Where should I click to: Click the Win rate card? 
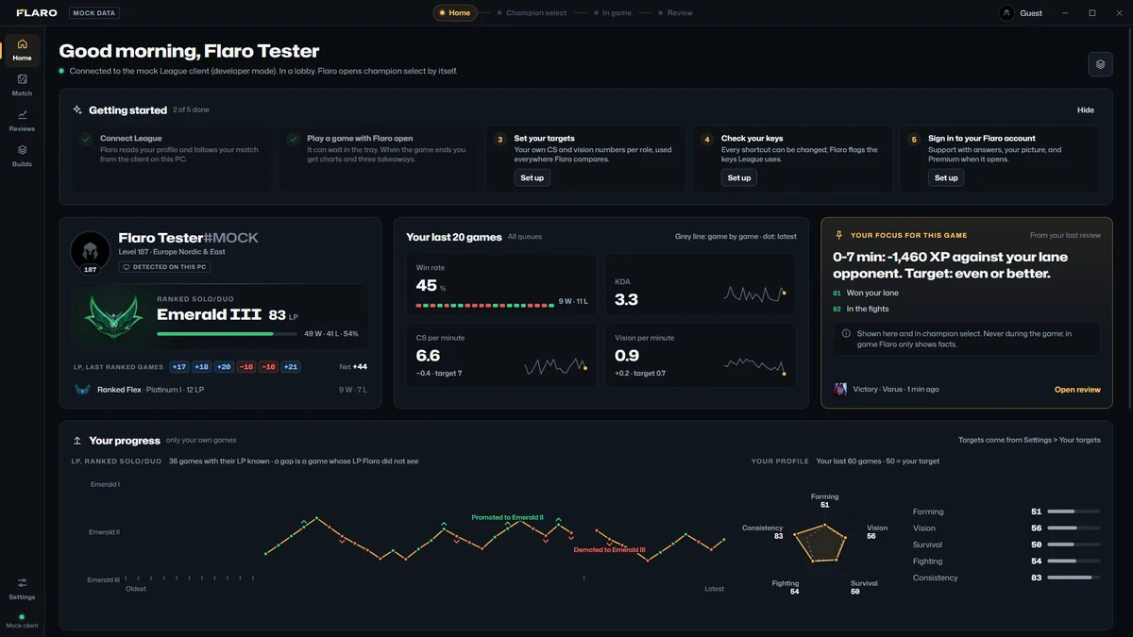[501, 284]
